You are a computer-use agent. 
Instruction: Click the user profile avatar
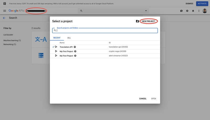[205, 11]
